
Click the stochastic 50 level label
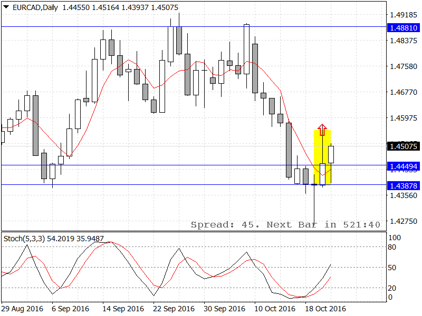coord(392,268)
